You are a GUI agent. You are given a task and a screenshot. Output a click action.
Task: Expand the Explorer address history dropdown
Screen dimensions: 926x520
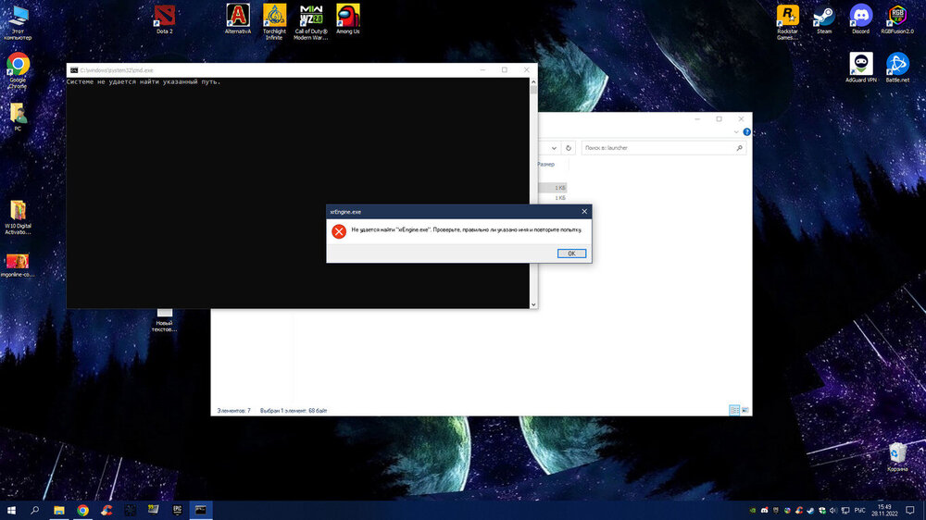pos(554,148)
